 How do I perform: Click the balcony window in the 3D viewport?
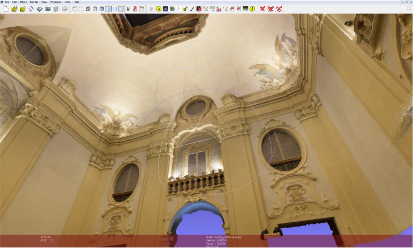point(197,162)
